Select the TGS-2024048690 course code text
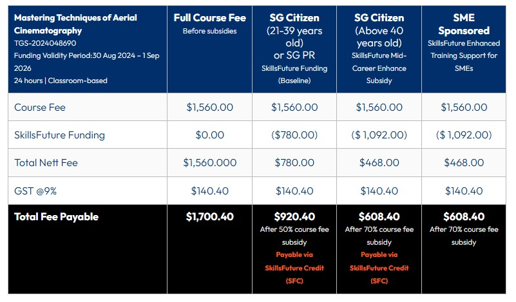The height and width of the screenshot is (302, 516). coord(45,42)
